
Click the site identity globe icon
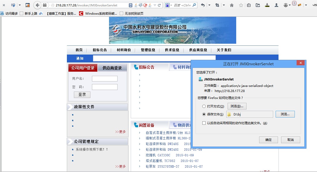tap(53, 5)
